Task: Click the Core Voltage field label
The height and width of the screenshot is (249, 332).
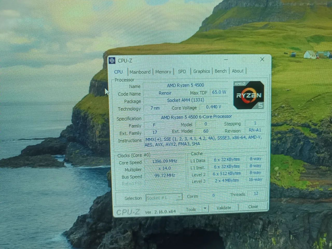Action: 184,108
